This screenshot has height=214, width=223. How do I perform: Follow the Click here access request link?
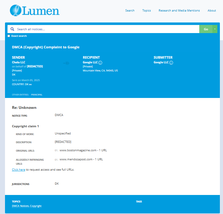click(18, 170)
